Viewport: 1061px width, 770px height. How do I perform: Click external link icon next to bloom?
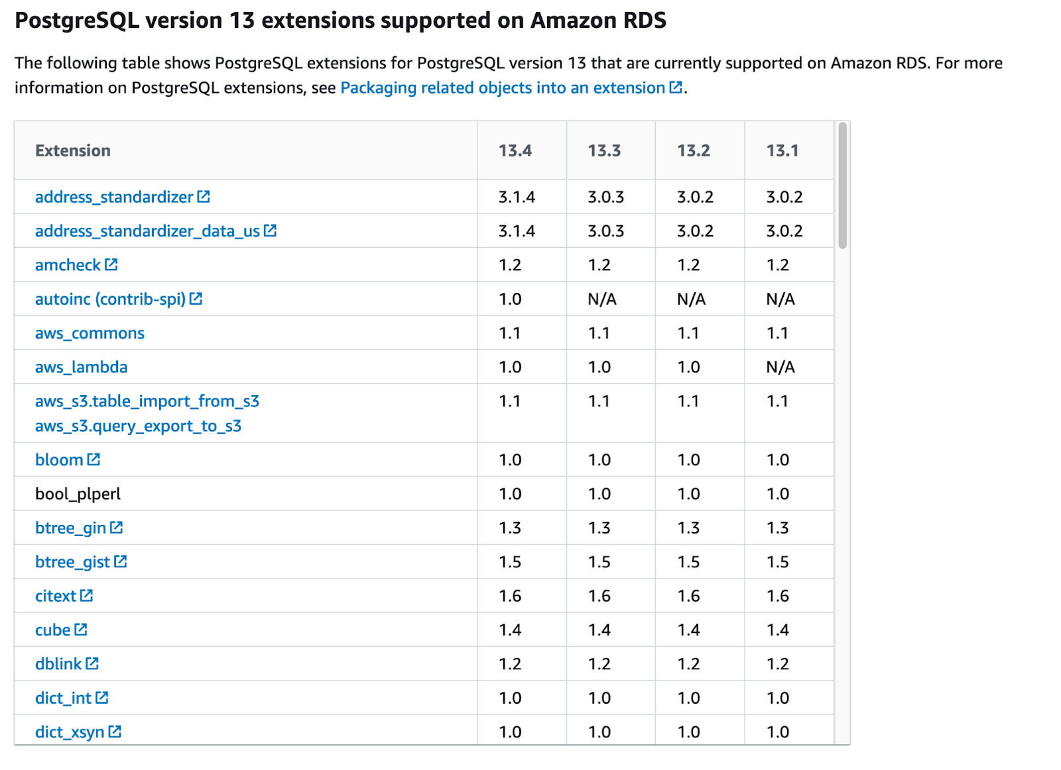94,459
